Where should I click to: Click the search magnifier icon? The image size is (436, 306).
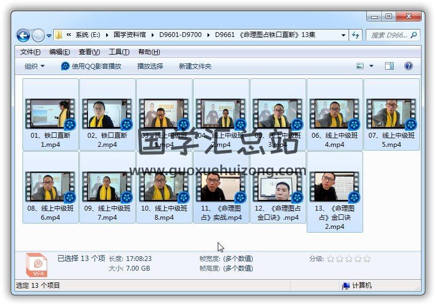point(413,35)
